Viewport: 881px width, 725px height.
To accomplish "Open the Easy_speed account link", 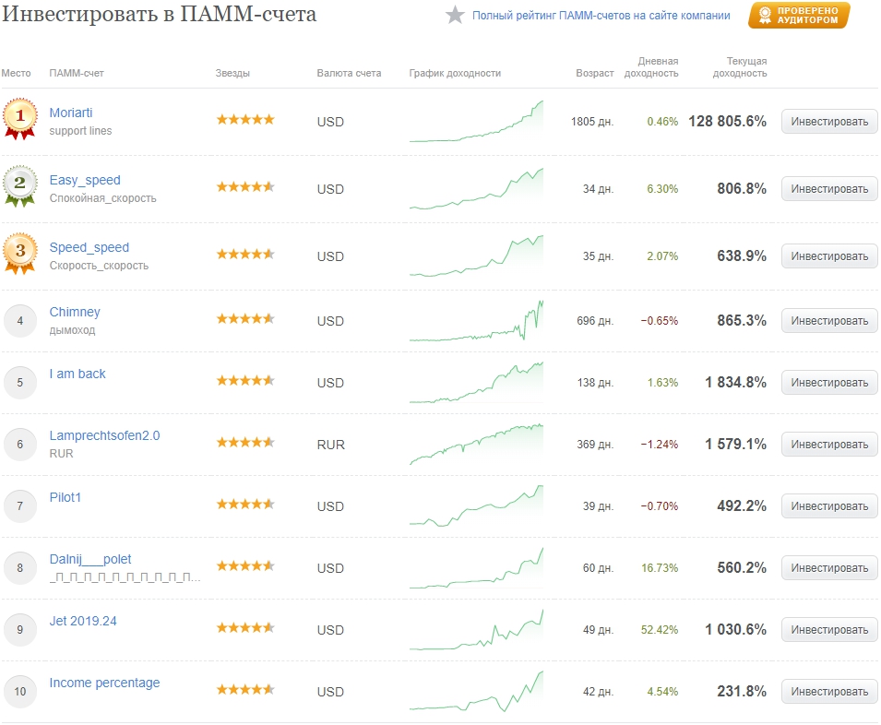I will [85, 180].
